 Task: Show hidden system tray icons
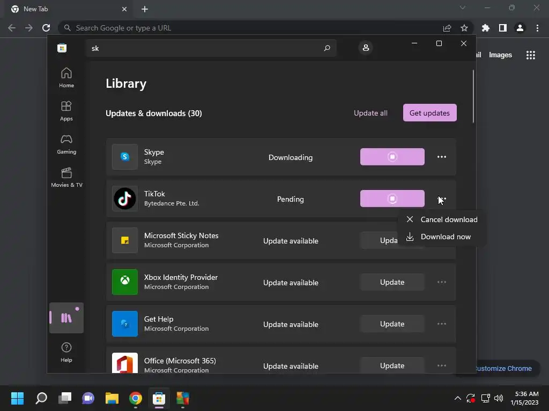pyautogui.click(x=457, y=398)
